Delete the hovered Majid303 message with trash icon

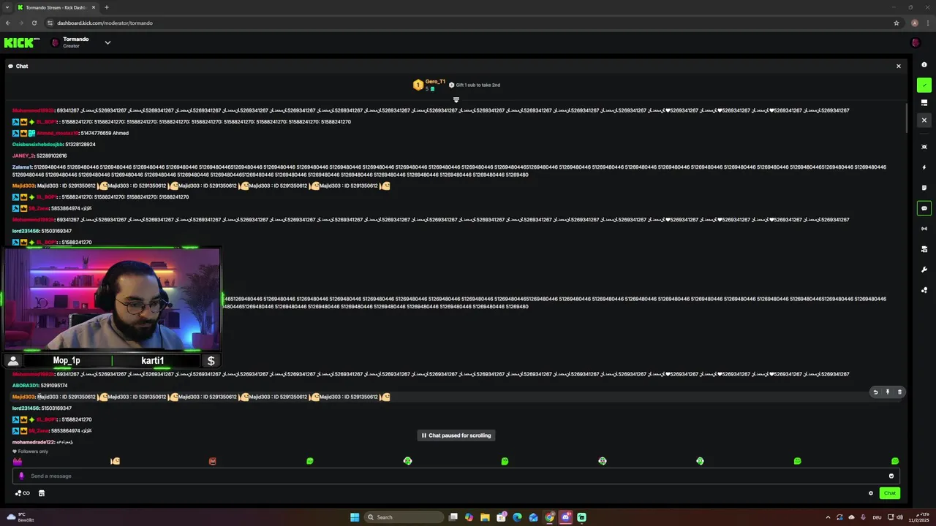pyautogui.click(x=899, y=392)
